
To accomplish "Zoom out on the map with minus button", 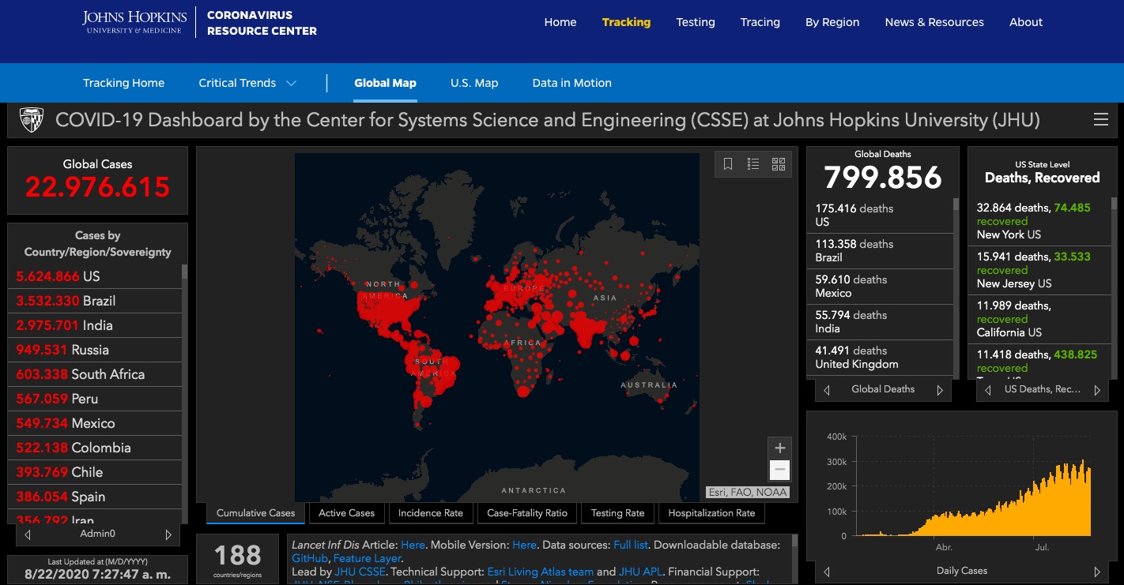I will pyautogui.click(x=779, y=471).
